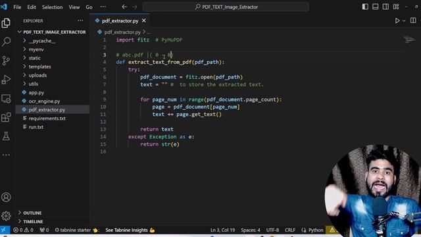The height and width of the screenshot is (237, 421).
Task: Toggle the secondary side bar
Action: coord(385,7)
